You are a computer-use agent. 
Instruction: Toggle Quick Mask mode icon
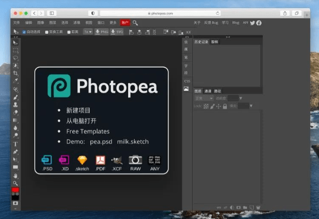coord(15,203)
